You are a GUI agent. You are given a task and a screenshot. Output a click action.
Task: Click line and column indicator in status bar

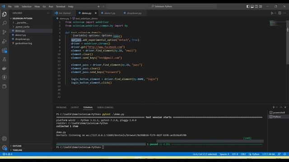[205, 154]
